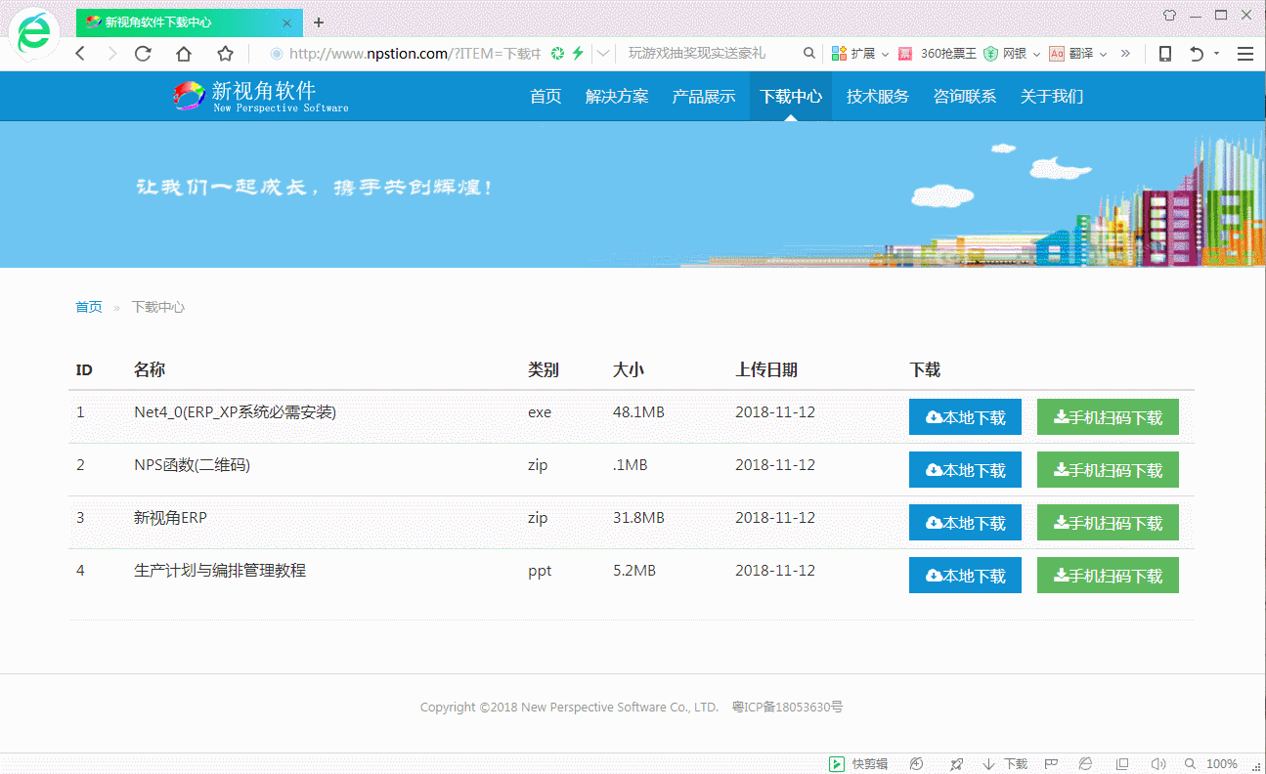Screen dimensions: 1266x774
Task: Open the 技术服务 menu item
Action: point(877,96)
